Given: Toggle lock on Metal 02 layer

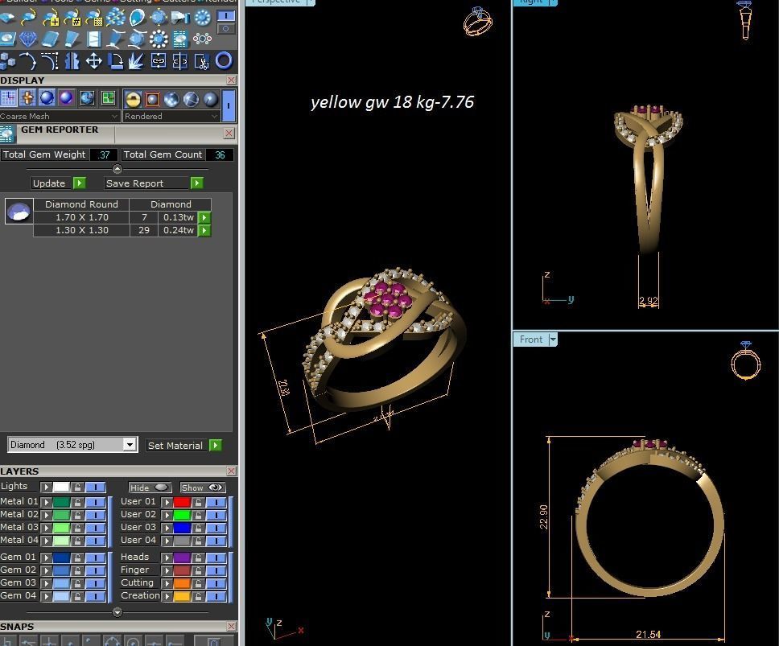Looking at the screenshot, I should tap(77, 515).
